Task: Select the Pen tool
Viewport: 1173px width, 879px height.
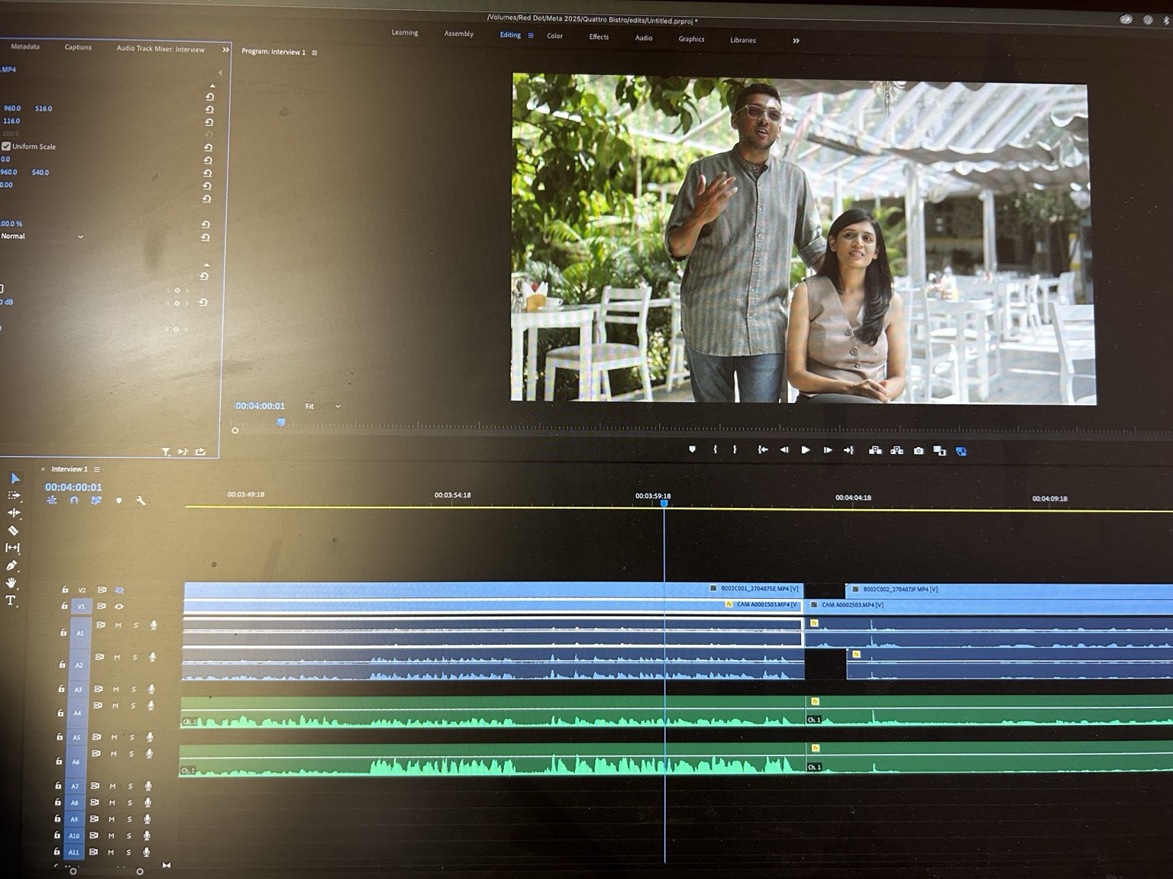Action: [x=11, y=565]
